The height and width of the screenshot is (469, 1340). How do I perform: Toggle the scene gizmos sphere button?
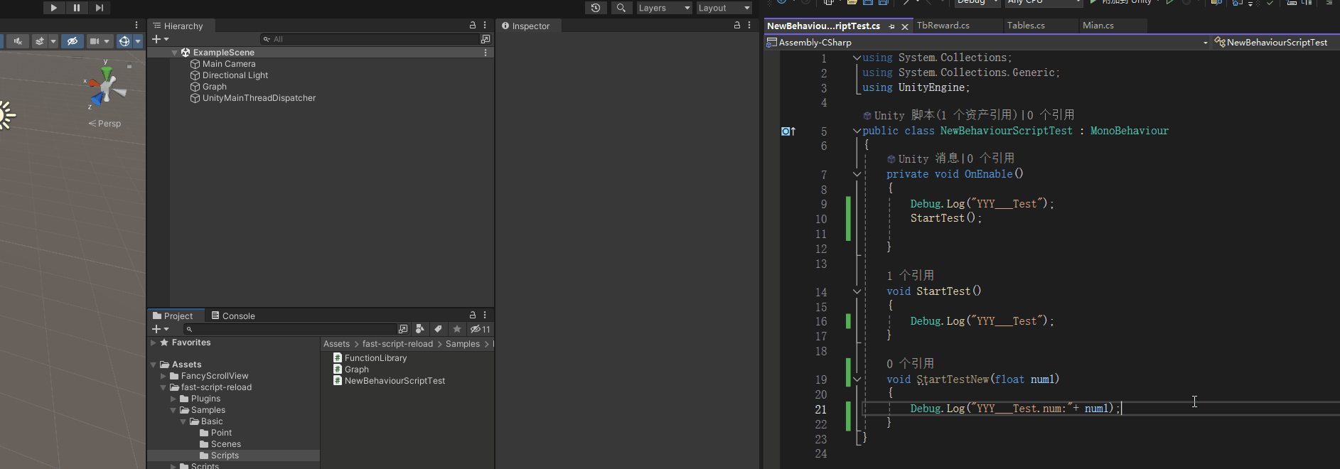[x=124, y=41]
